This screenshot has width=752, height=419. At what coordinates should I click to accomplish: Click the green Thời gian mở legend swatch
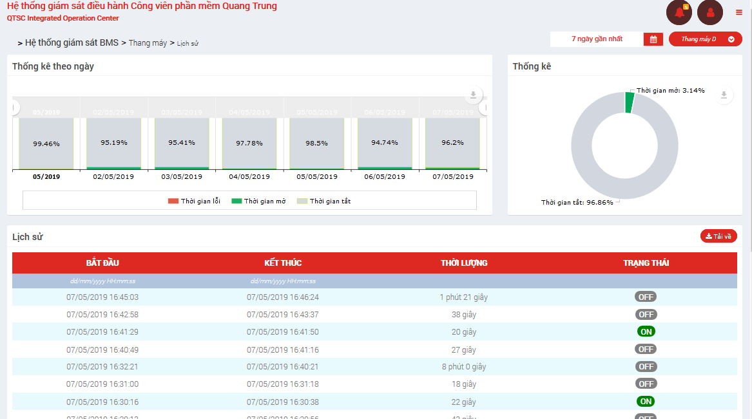click(x=236, y=201)
